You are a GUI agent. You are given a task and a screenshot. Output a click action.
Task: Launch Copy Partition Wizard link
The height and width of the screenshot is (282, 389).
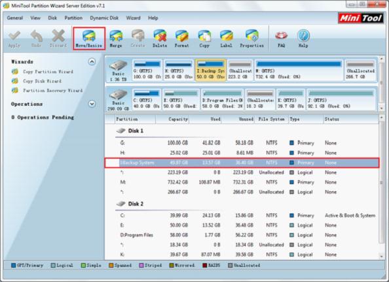pos(48,72)
